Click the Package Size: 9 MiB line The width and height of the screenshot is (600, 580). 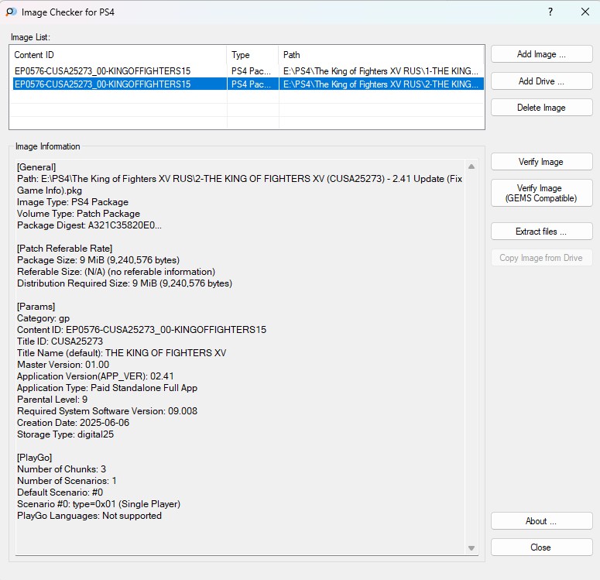coord(98,260)
